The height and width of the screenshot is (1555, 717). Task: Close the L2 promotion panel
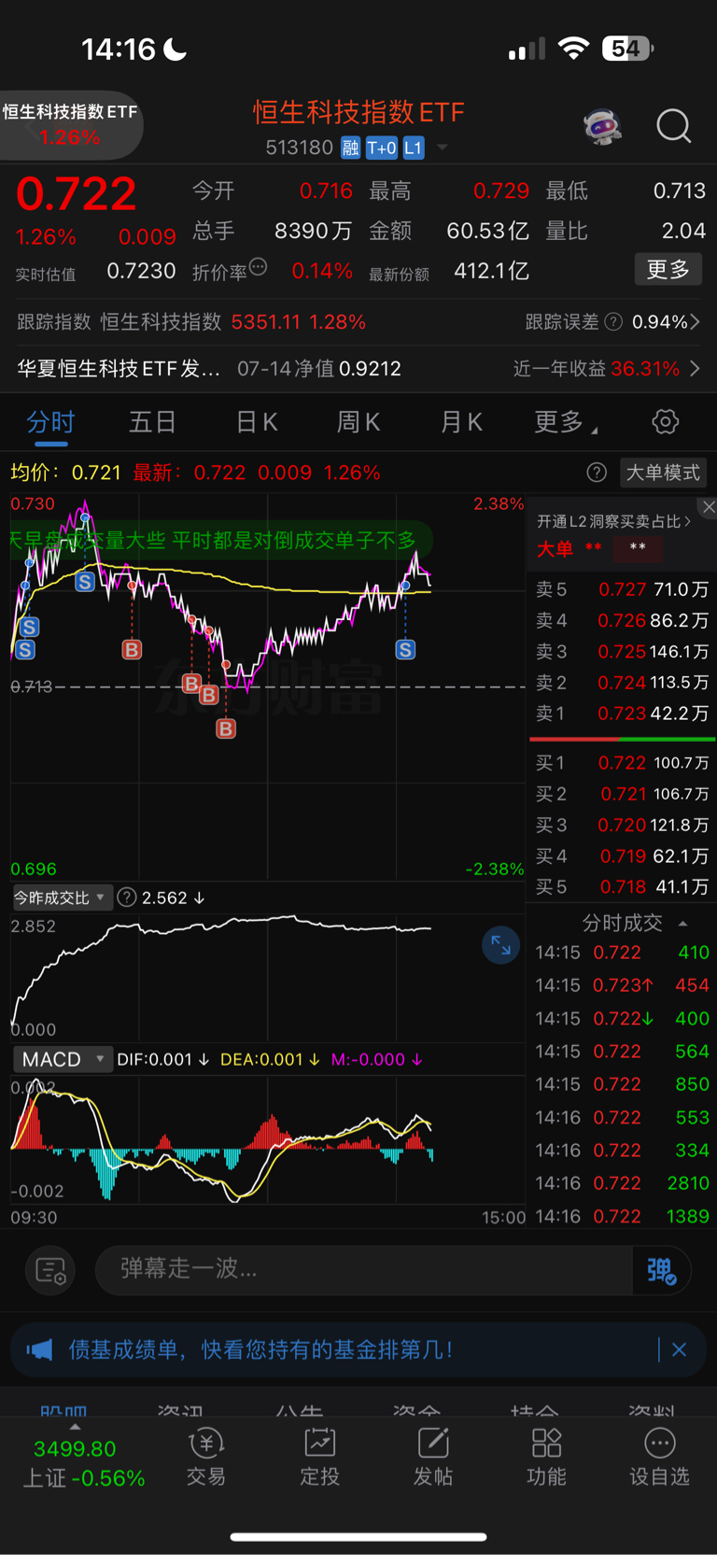[x=709, y=507]
